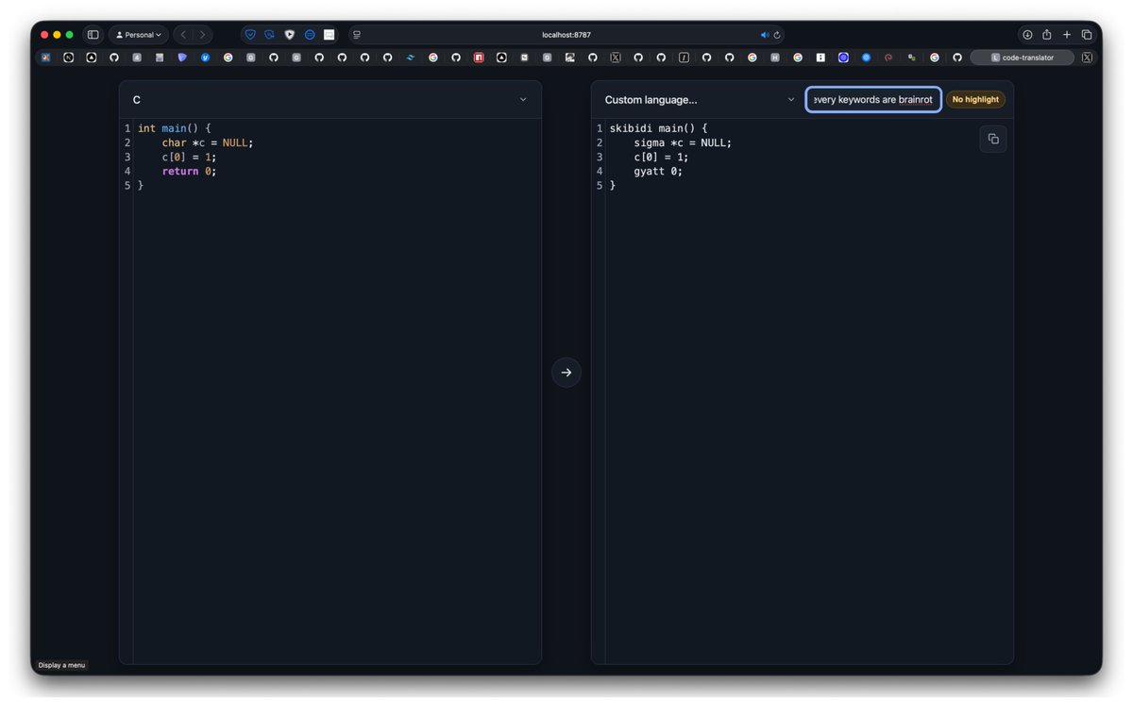Open the Share menu

pyautogui.click(x=1047, y=35)
